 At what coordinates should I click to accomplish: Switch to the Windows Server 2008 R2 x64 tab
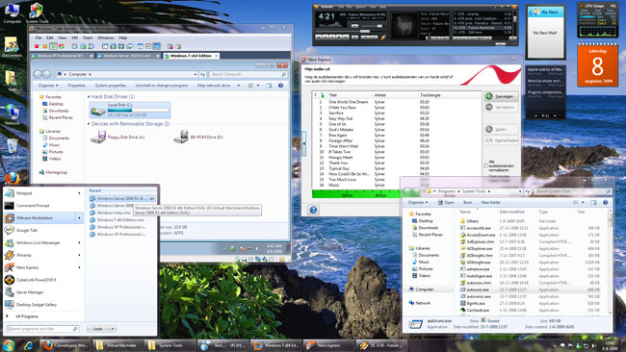coord(128,56)
